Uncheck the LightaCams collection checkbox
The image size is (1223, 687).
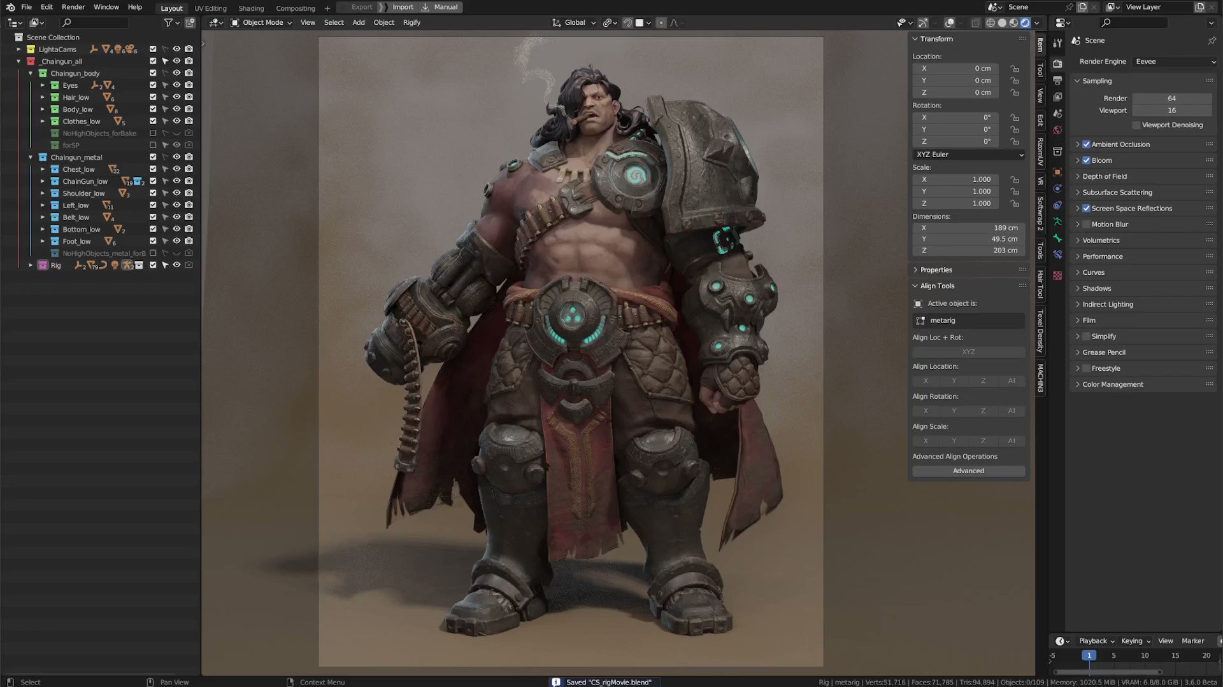153,49
